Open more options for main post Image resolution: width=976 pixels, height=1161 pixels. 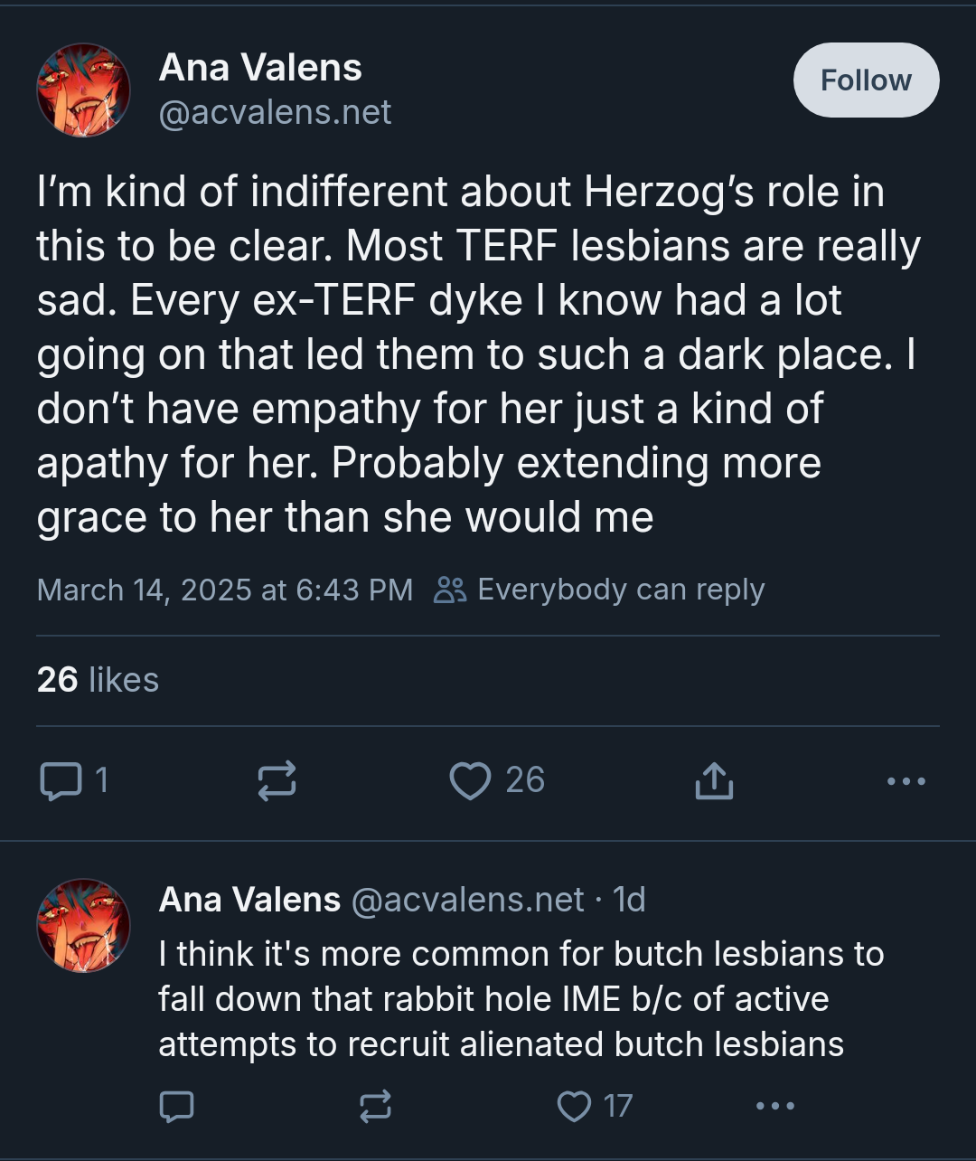pyautogui.click(x=906, y=780)
